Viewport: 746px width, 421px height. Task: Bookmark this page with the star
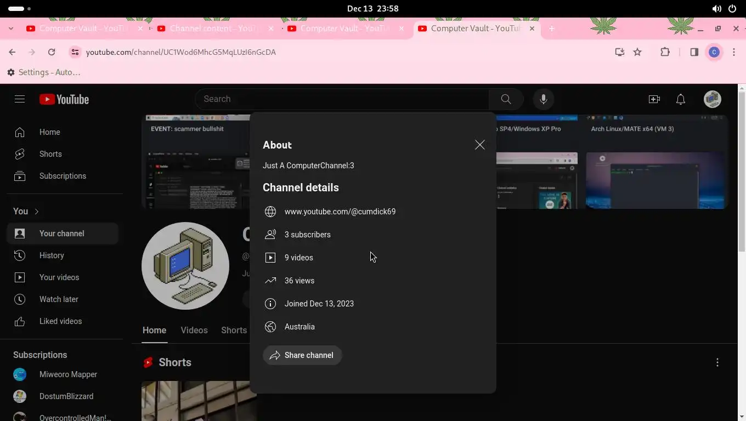(x=637, y=52)
